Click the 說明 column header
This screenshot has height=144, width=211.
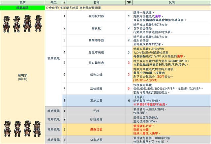click(x=171, y=2)
